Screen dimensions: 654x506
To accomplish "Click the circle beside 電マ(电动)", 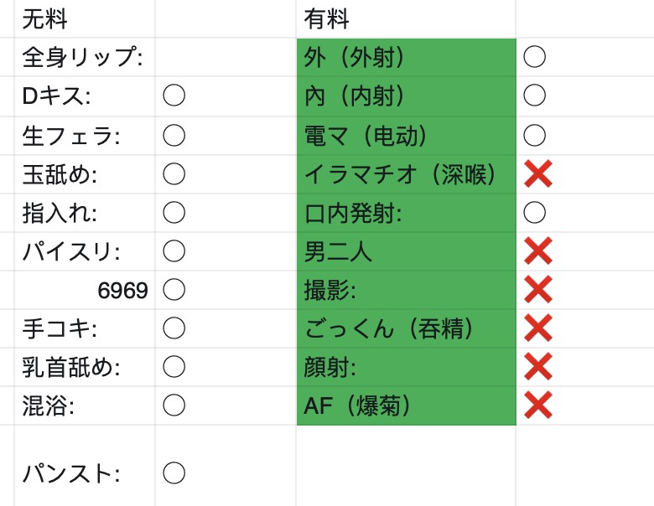I will click(534, 136).
